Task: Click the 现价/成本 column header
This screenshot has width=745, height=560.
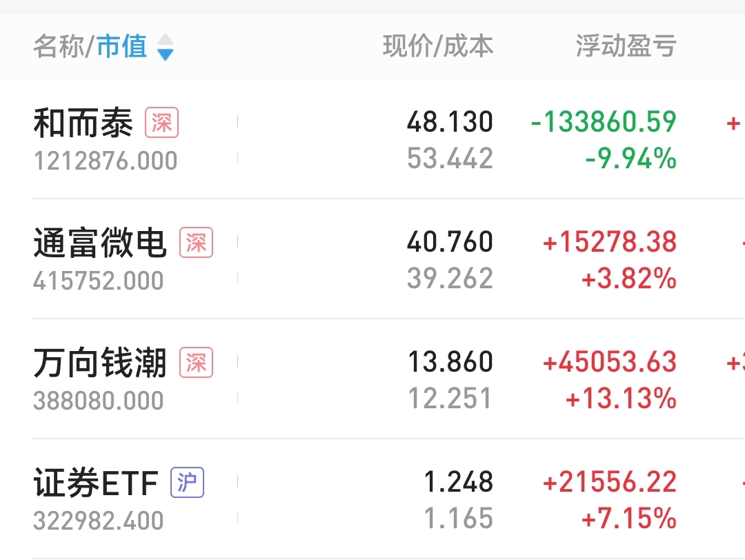Action: [438, 46]
